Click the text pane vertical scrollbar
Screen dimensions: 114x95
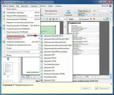click(111, 47)
